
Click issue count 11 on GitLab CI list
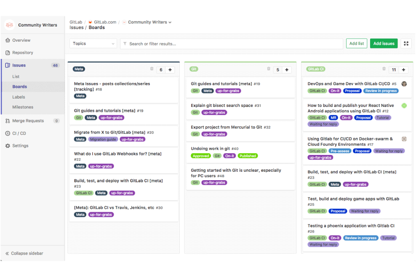[394, 70]
